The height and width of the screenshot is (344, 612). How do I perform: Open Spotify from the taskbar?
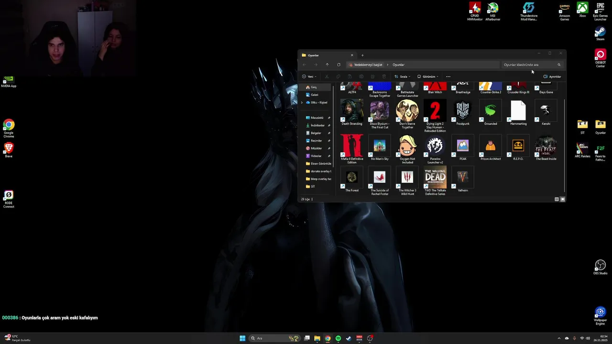(x=338, y=338)
